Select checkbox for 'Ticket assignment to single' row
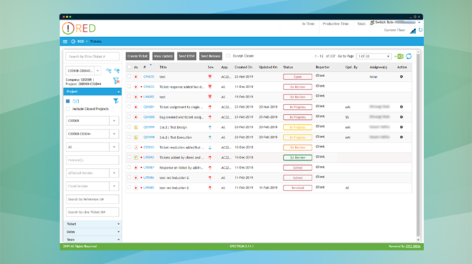Screen dimensions: 472x264 coord(130,107)
